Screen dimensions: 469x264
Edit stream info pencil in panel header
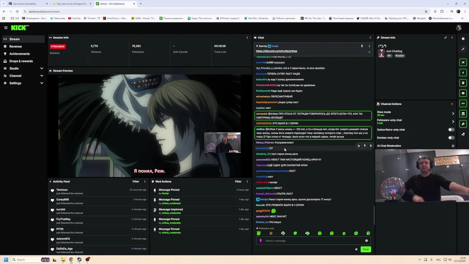446,37
